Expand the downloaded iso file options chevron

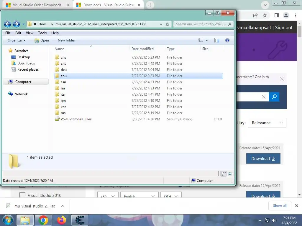[x=63, y=206]
